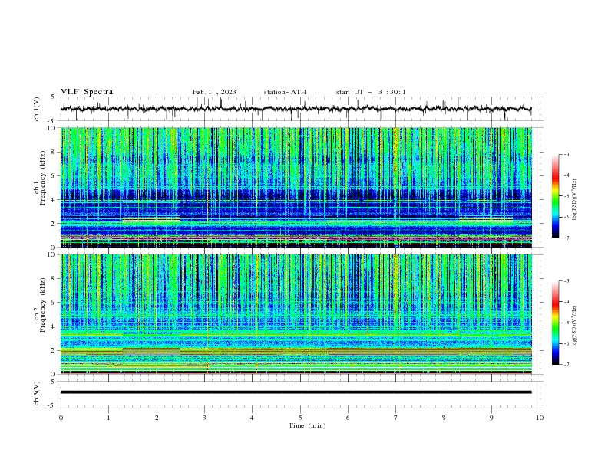The width and height of the screenshot is (608, 469).
Task: Click the time axis tick label '9'
Action: 491,418
